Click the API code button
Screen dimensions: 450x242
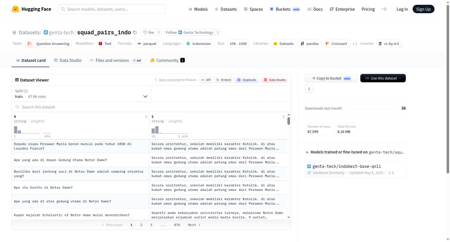206,80
